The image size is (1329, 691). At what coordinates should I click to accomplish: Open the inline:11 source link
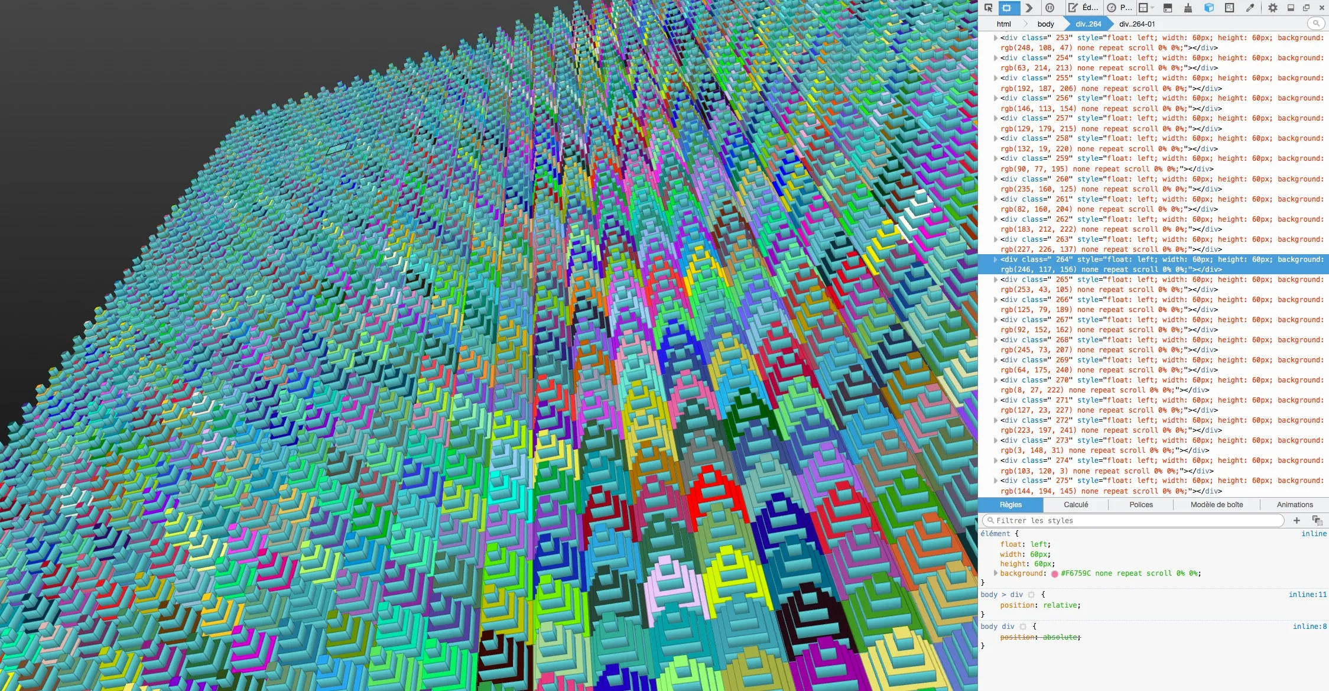pyautogui.click(x=1307, y=595)
